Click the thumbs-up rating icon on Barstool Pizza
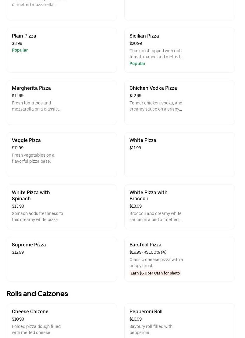This screenshot has width=245, height=338. (x=146, y=252)
